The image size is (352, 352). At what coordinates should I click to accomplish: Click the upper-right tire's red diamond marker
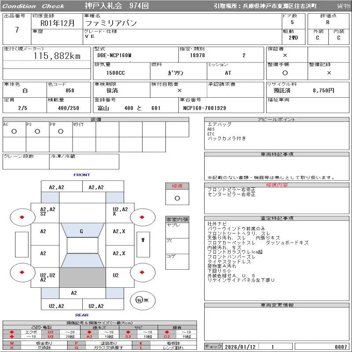[x=143, y=217]
